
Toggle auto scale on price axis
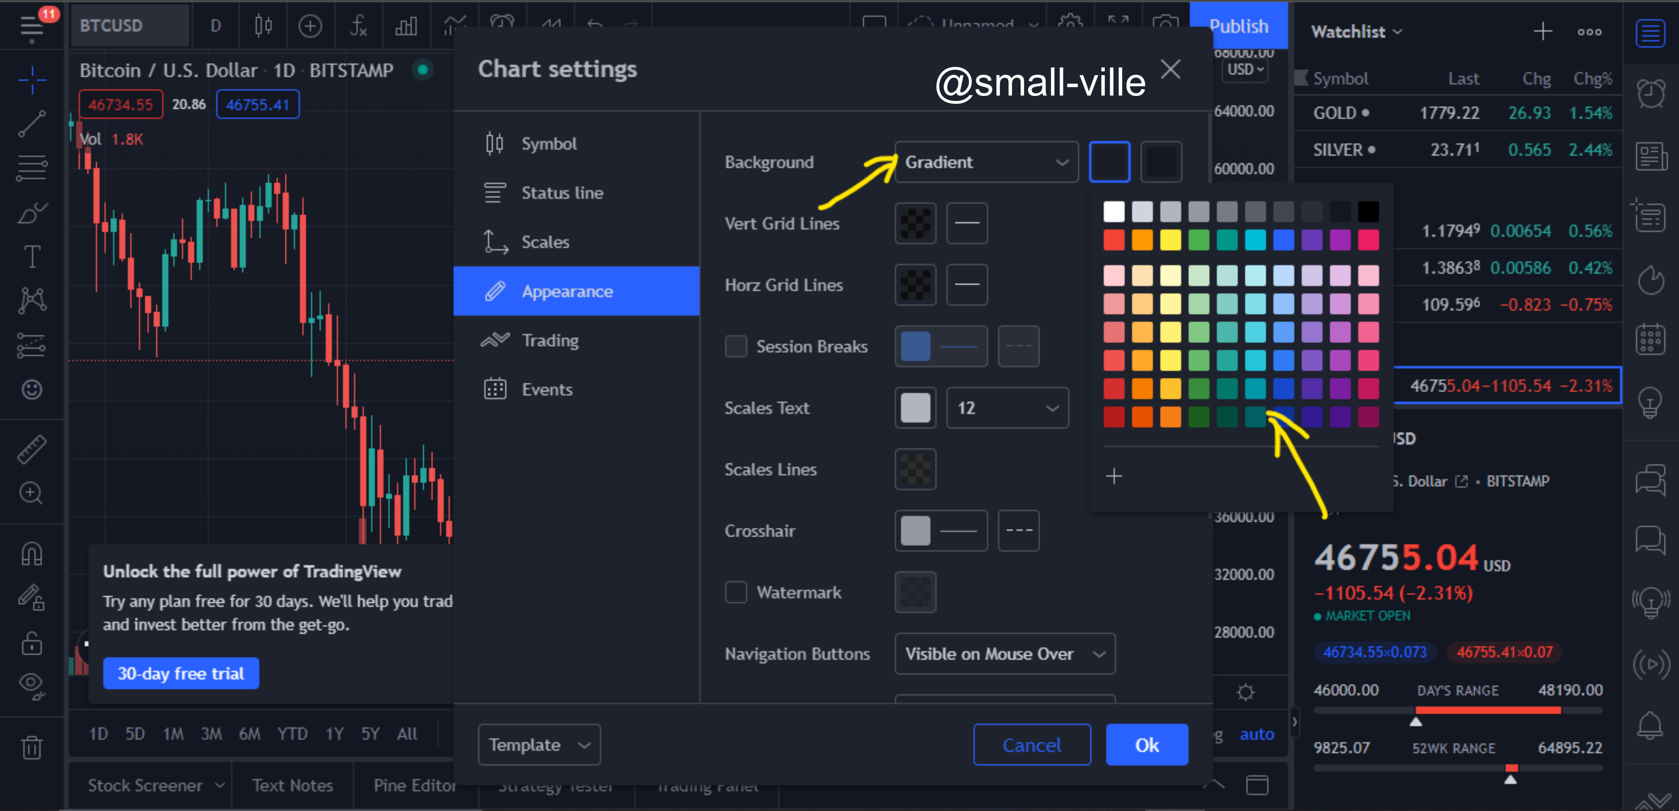[x=1256, y=734]
